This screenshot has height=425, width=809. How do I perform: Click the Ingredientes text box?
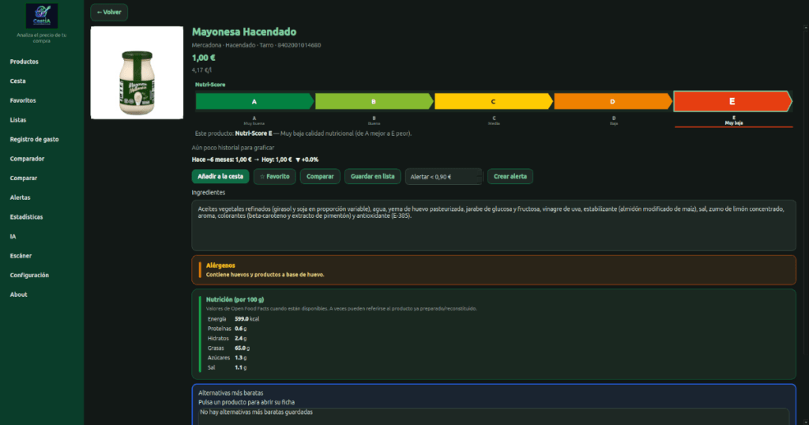[x=494, y=225]
